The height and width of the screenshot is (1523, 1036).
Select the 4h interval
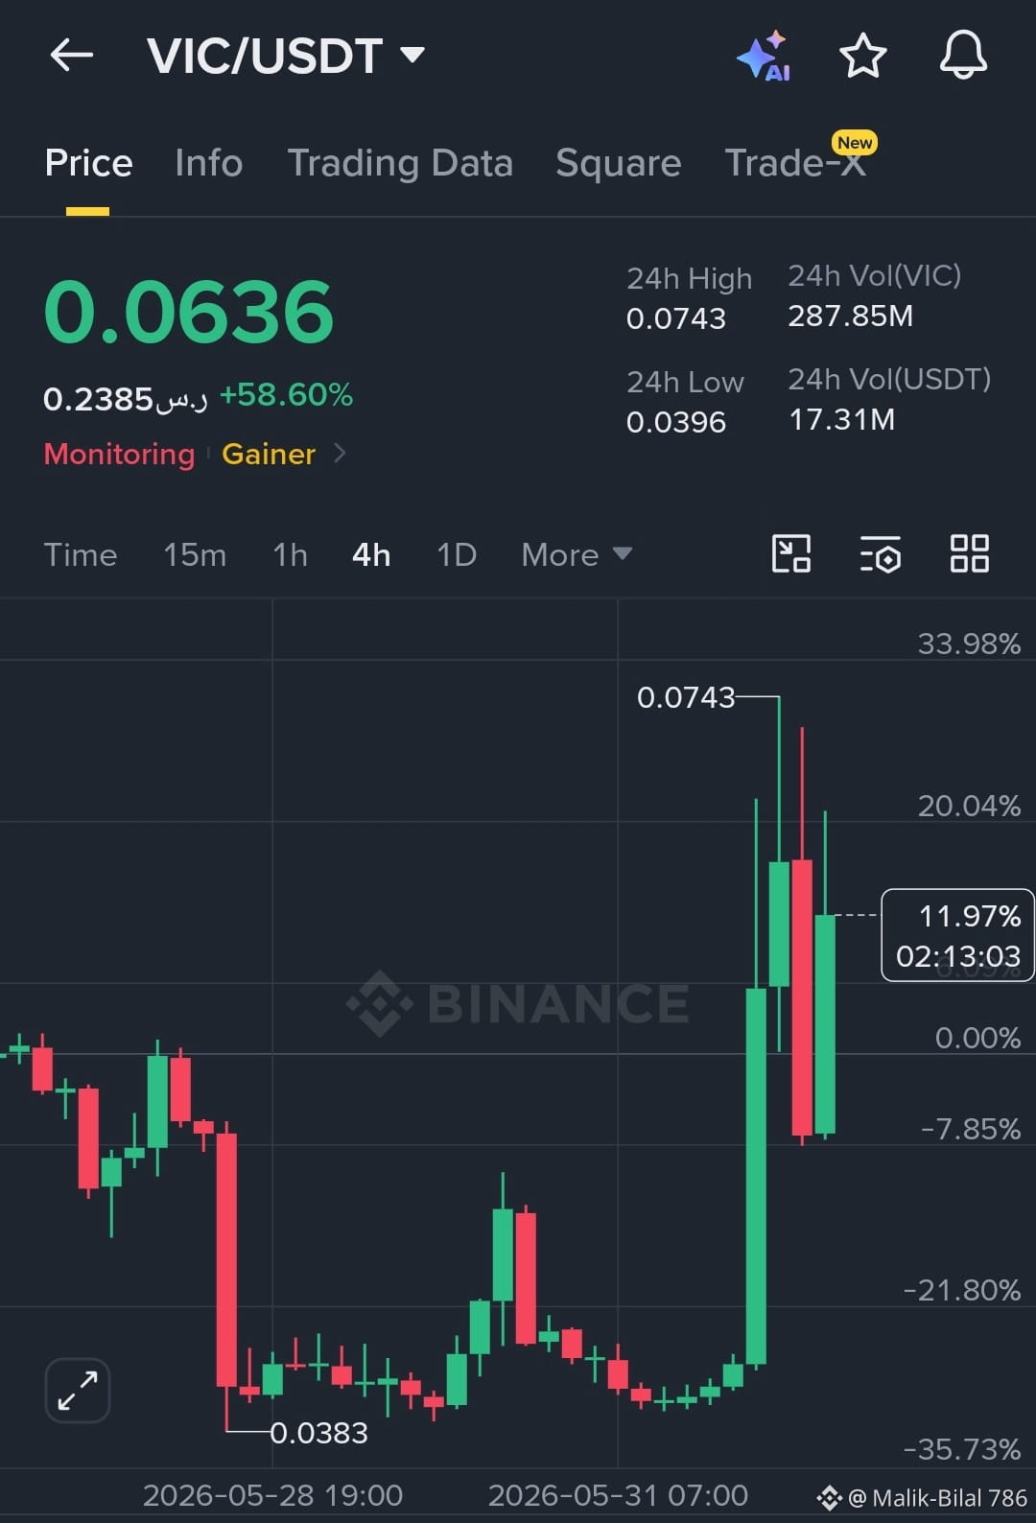point(371,554)
